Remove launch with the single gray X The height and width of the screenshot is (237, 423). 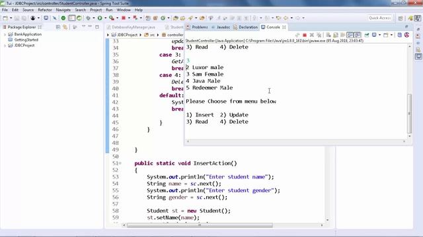(x=312, y=35)
